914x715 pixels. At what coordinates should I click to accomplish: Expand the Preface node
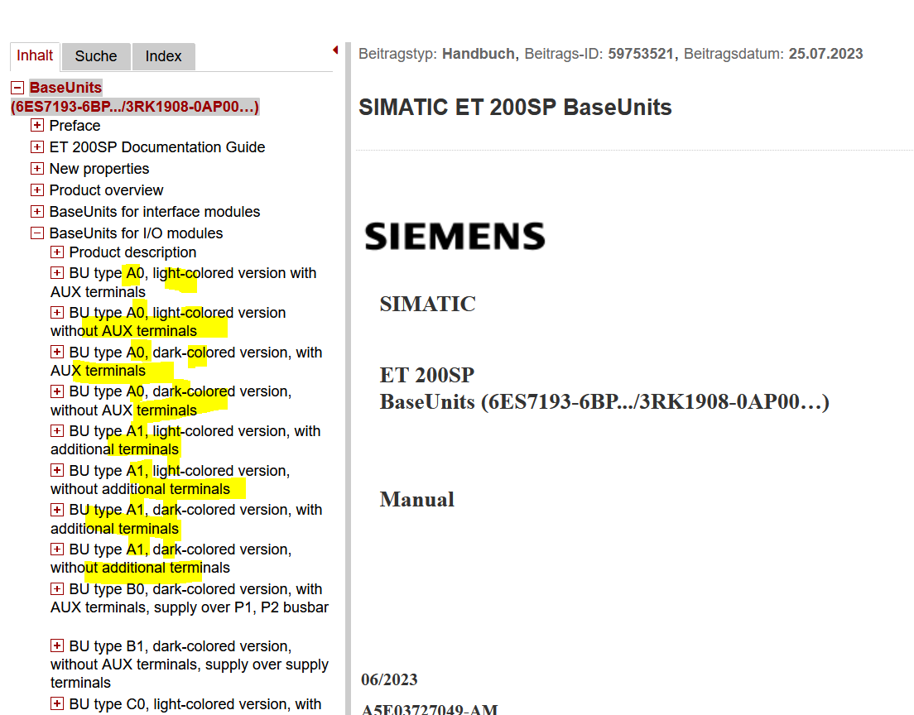(x=36, y=125)
